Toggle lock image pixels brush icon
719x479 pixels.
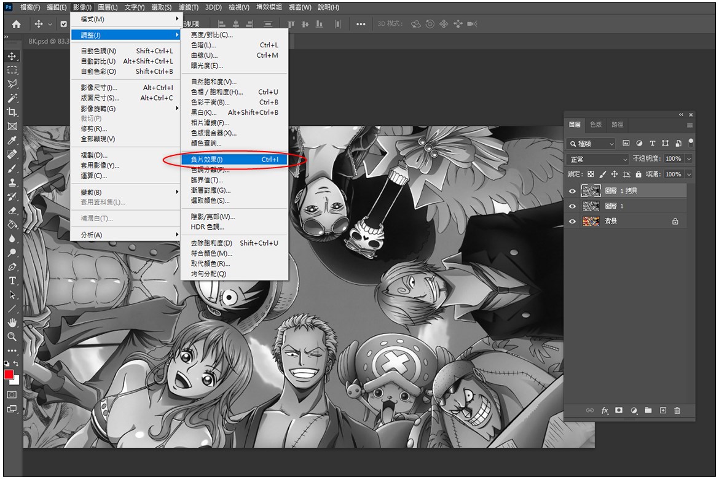tap(602, 174)
